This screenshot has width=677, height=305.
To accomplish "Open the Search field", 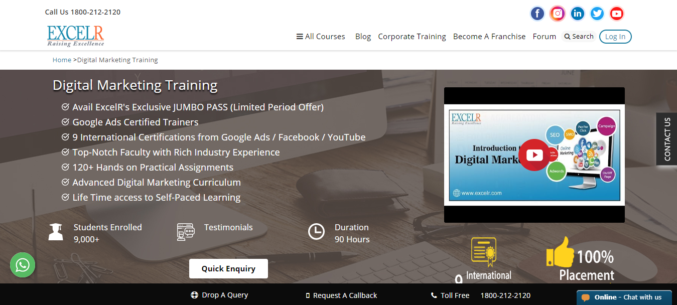I will [579, 36].
